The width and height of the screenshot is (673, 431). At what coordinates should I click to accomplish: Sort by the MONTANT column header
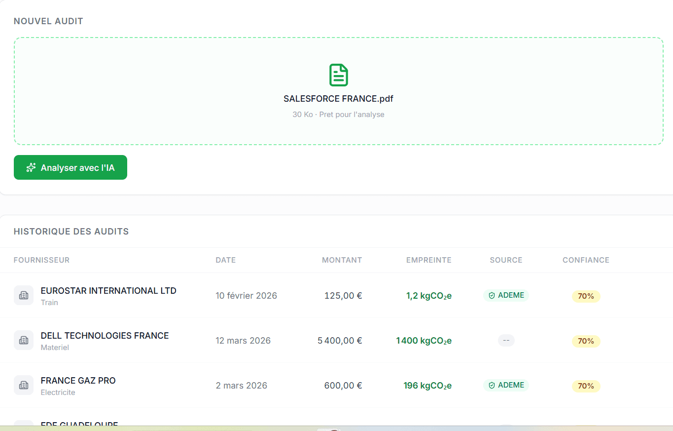(x=342, y=260)
